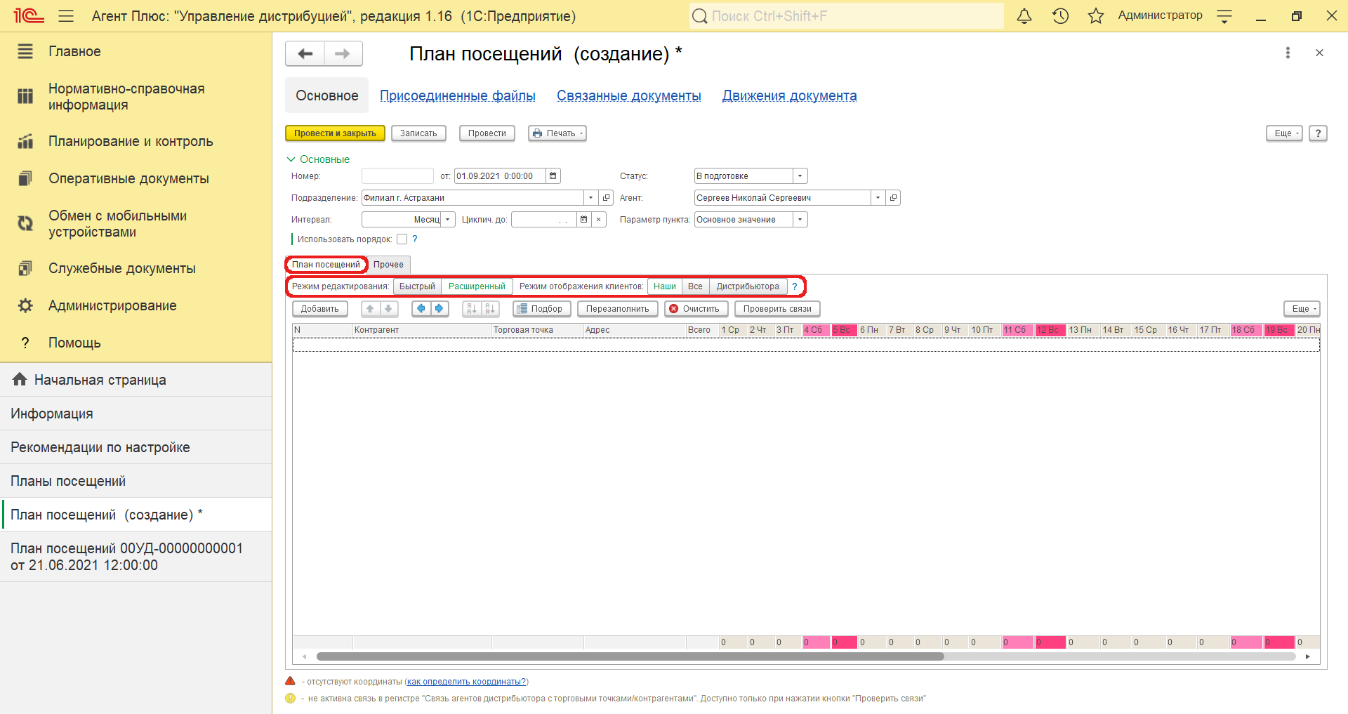
Task: Select Быстрый editing mode
Action: click(417, 286)
